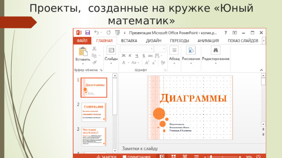Switch to Reading view

185,156
